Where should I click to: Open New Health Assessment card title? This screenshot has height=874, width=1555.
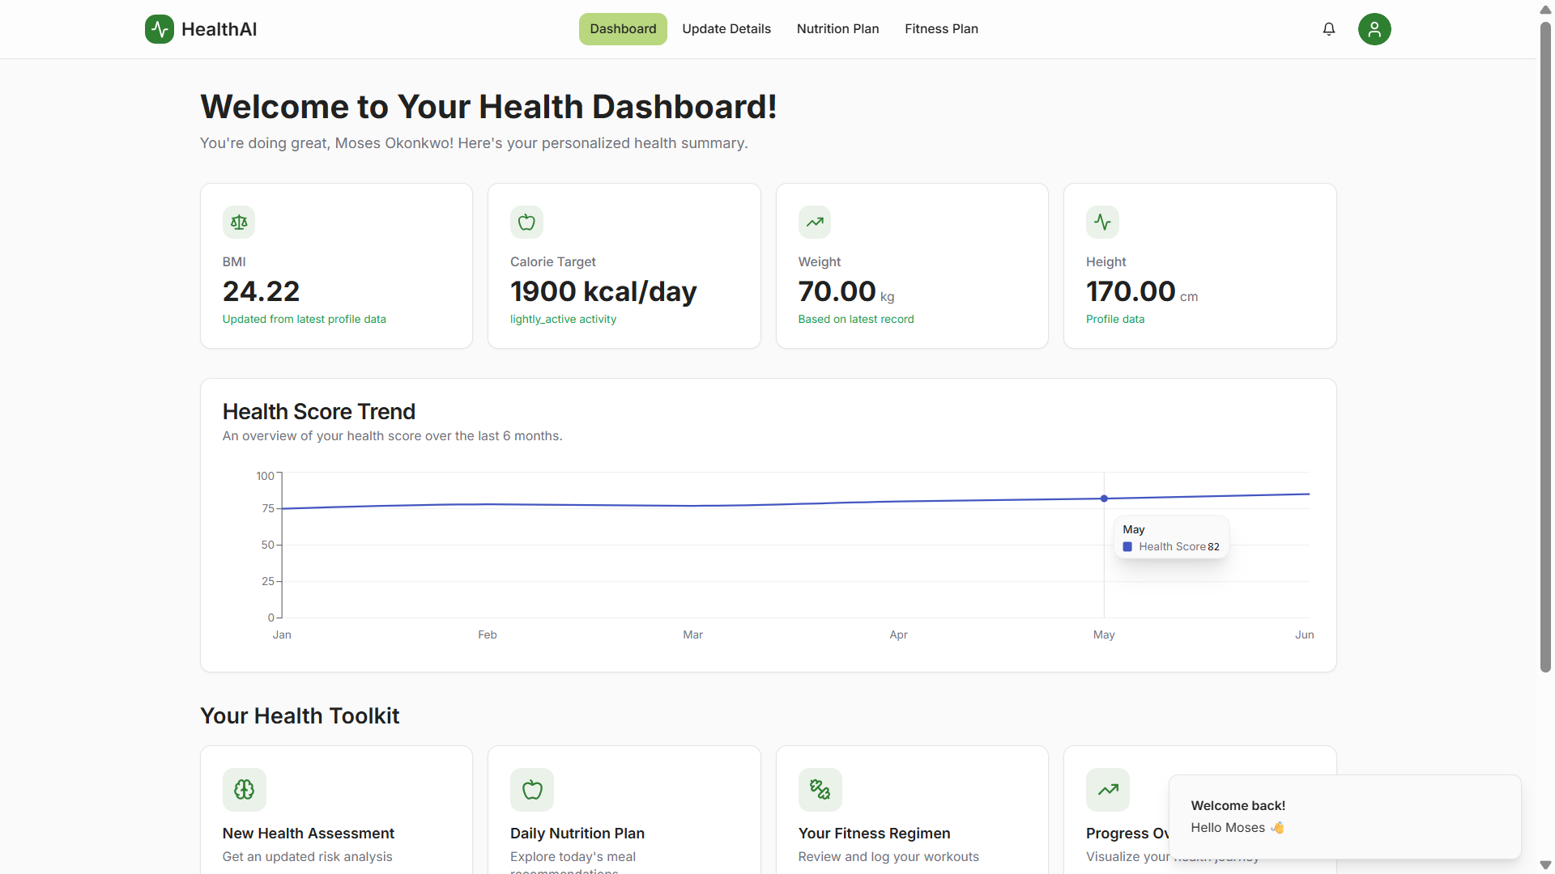click(309, 833)
